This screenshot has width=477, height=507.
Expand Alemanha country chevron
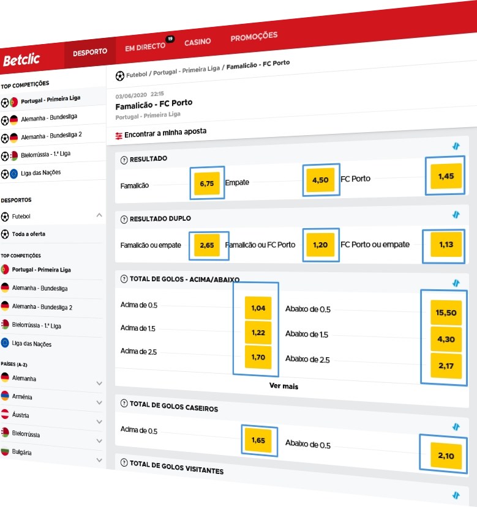pyautogui.click(x=99, y=383)
